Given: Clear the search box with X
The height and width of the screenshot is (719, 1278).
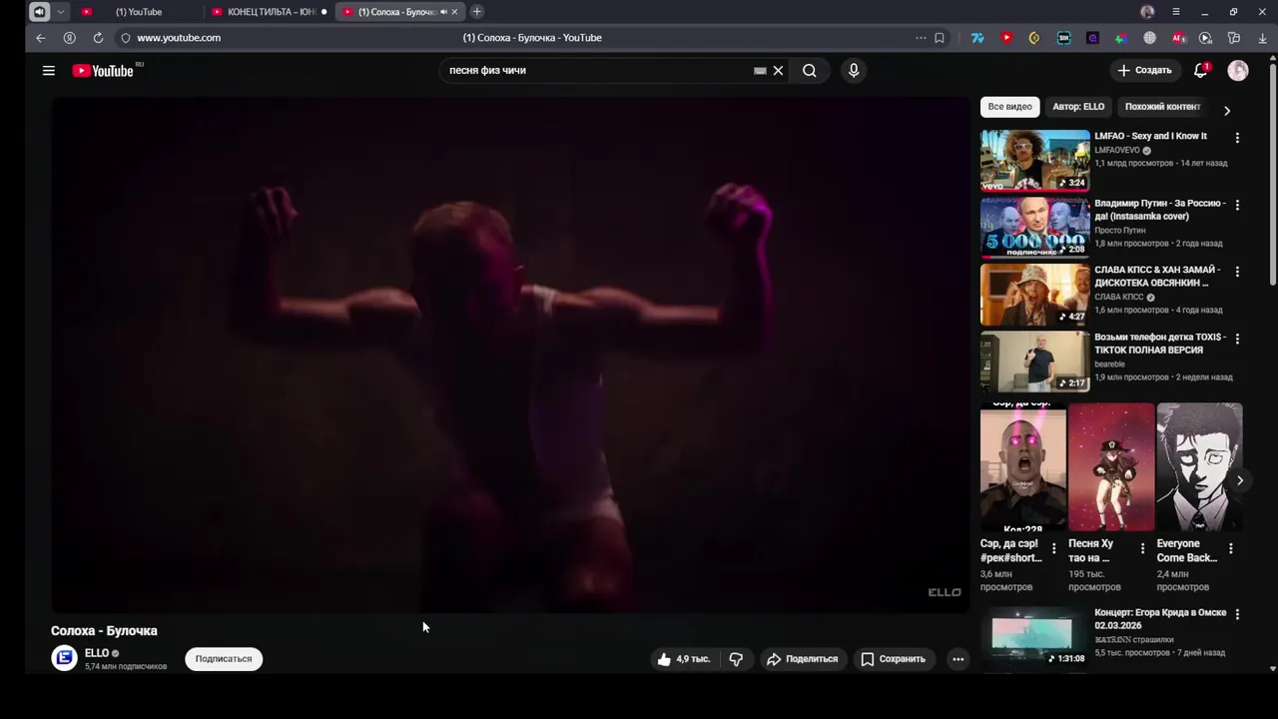Looking at the screenshot, I should coord(778,70).
